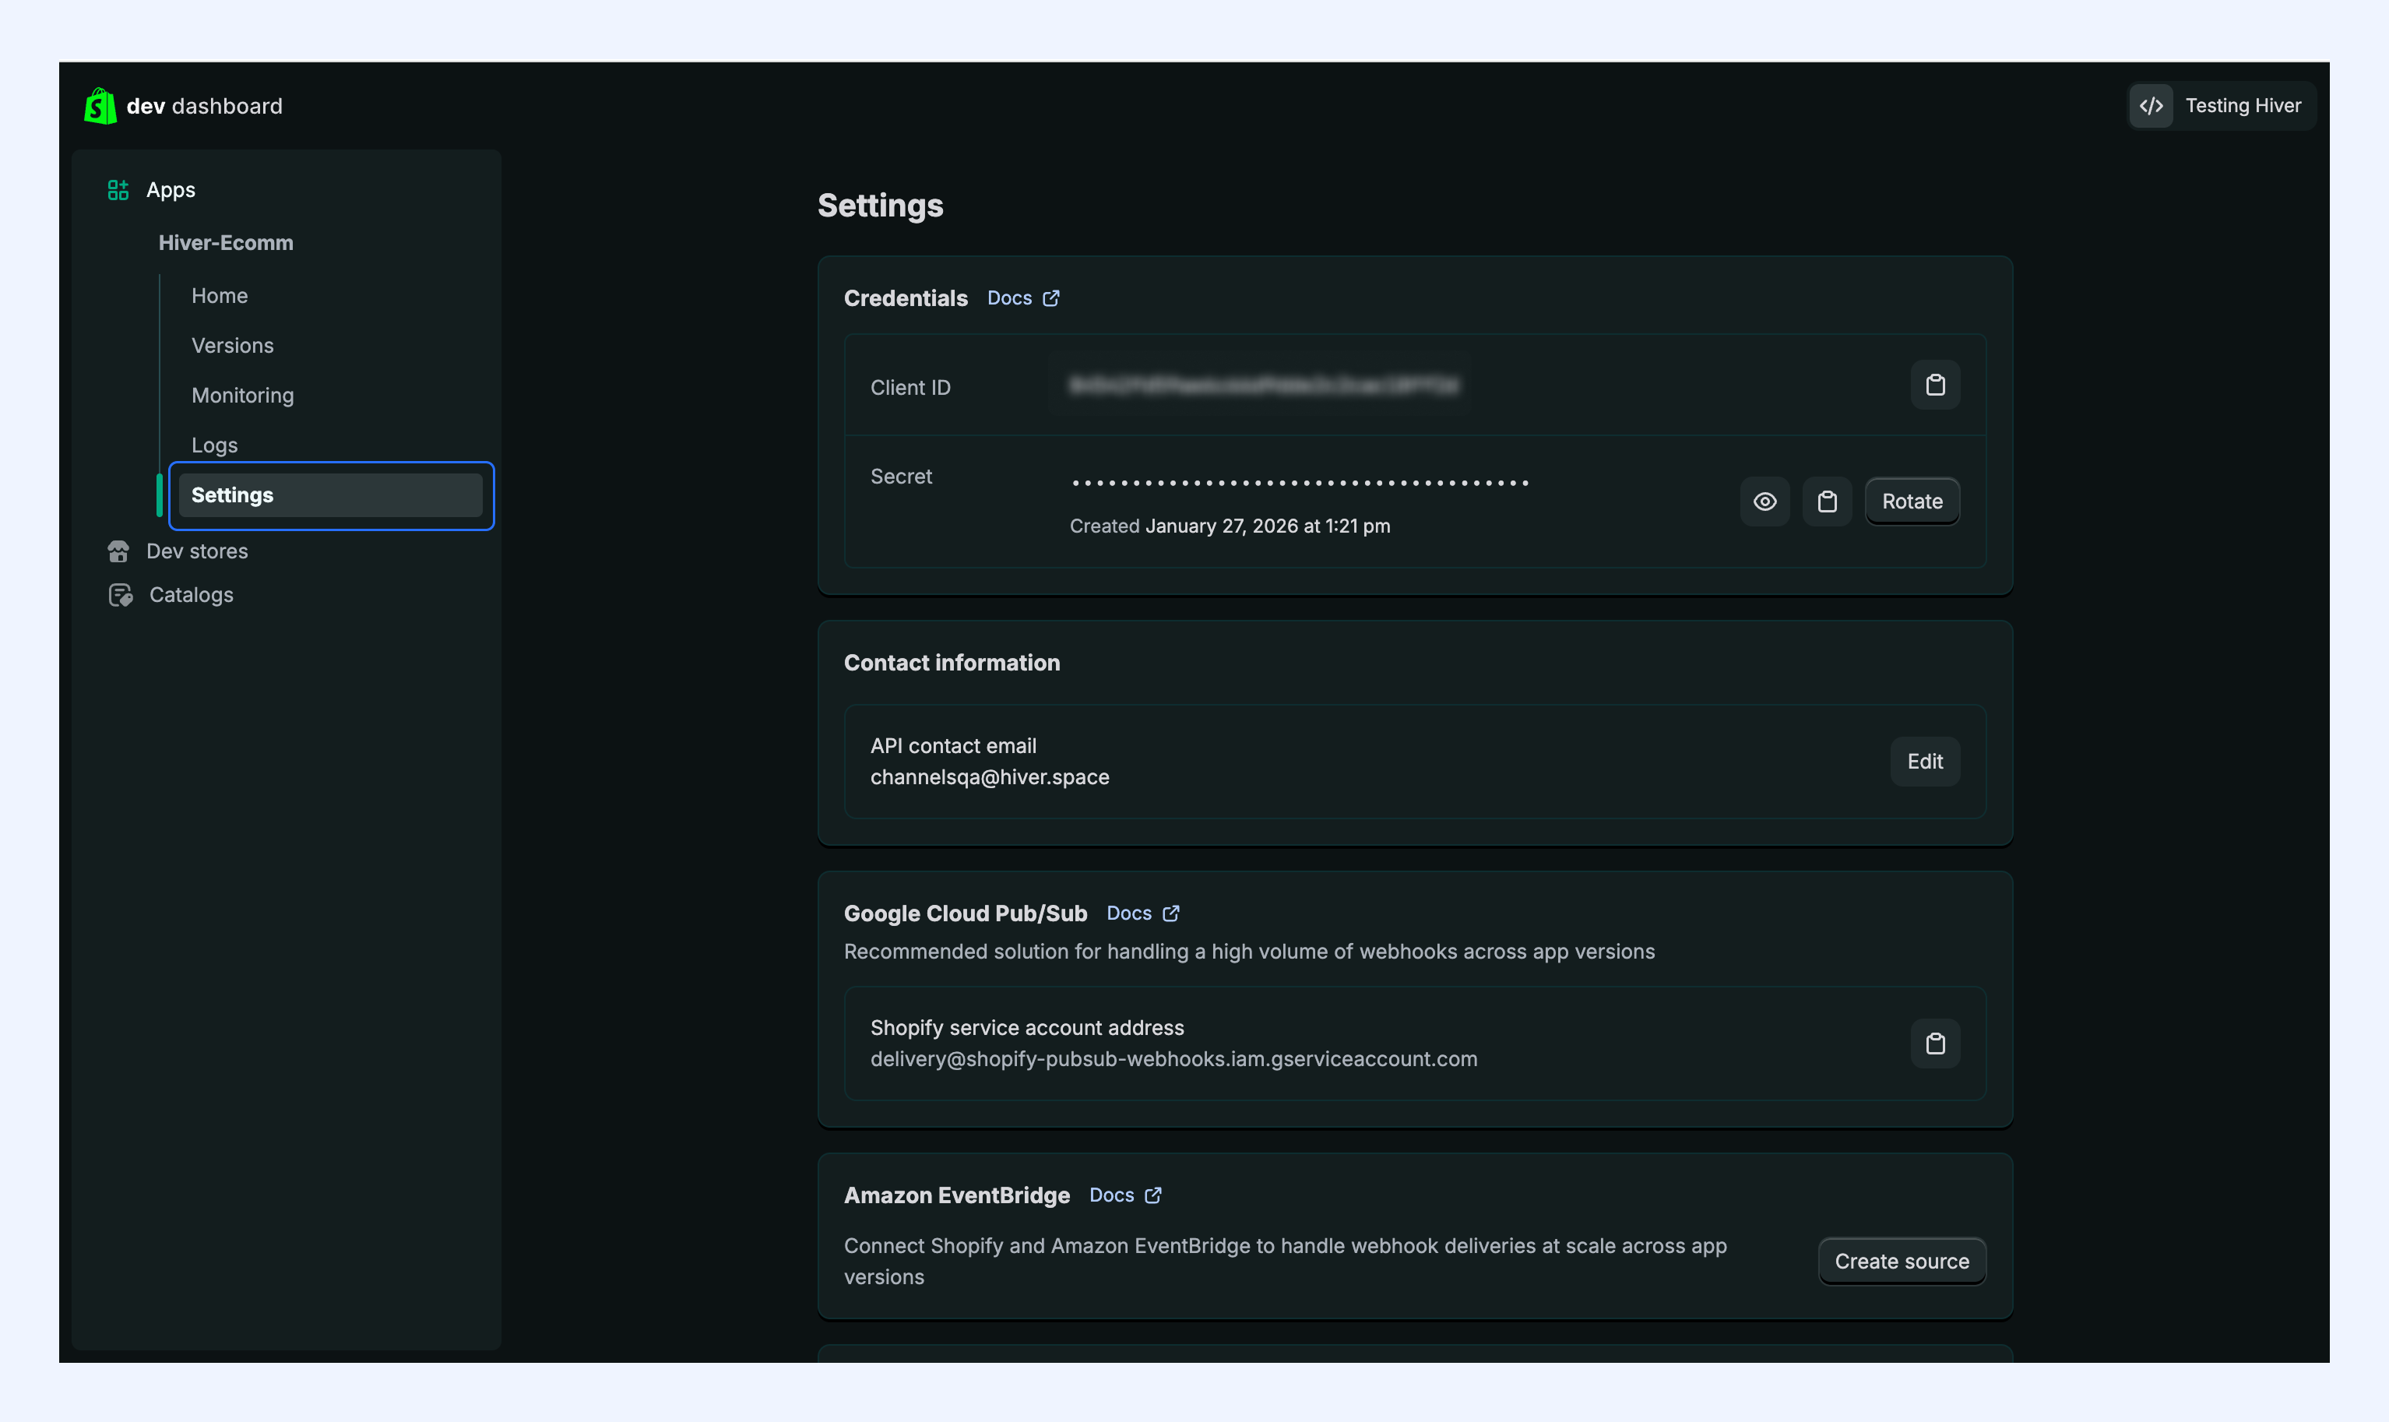Click the secret created date text
The width and height of the screenshot is (2389, 1422).
pyautogui.click(x=1230, y=526)
